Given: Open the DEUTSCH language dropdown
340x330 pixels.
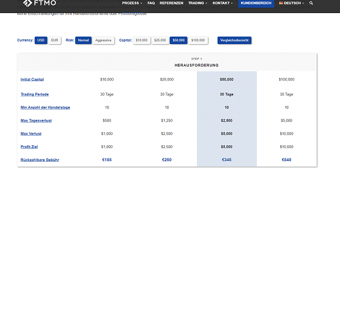Looking at the screenshot, I should 292,3.
